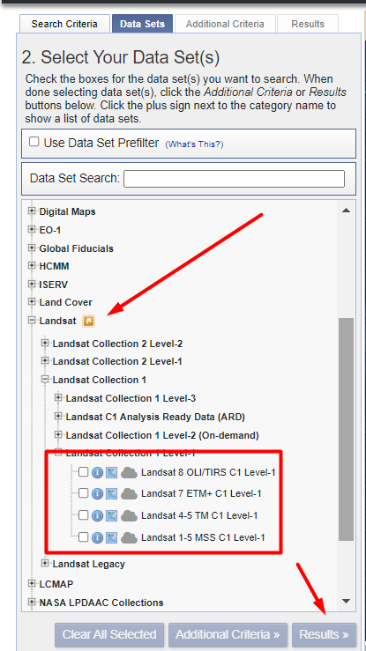Screen dimensions: 366x651
Task: Collapse the Landsat category
Action: [32, 320]
